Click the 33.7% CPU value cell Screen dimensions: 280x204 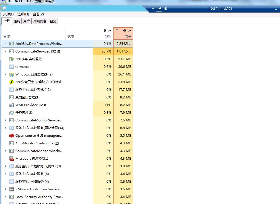(103, 51)
